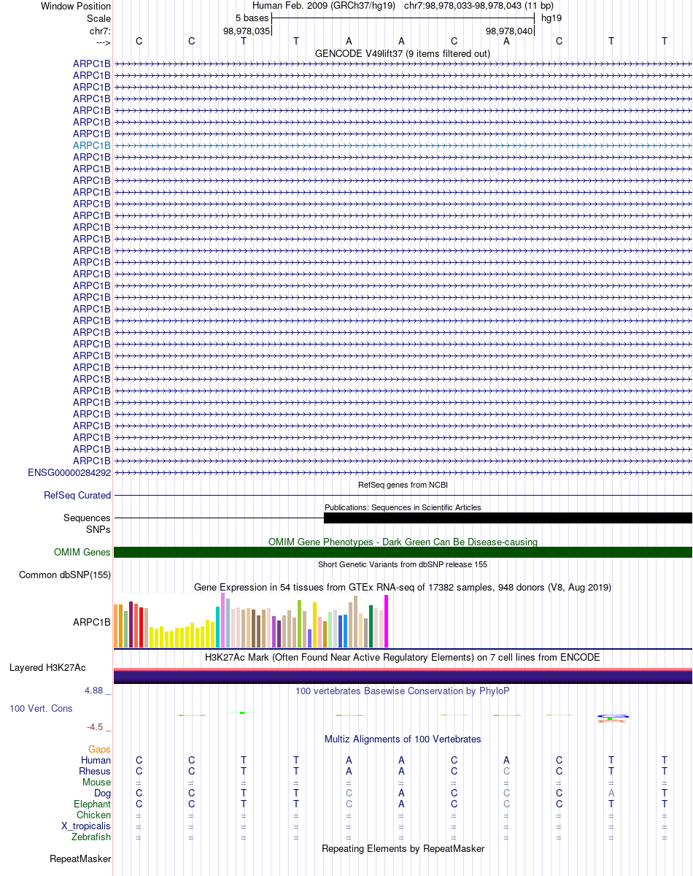Click 100 vertebrates Basewise Conservation title
Screen dimensions: 693x876
point(403,691)
